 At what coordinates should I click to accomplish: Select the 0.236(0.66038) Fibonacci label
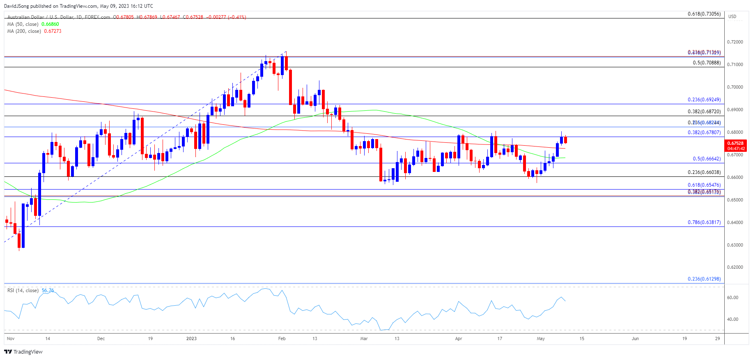(704, 172)
